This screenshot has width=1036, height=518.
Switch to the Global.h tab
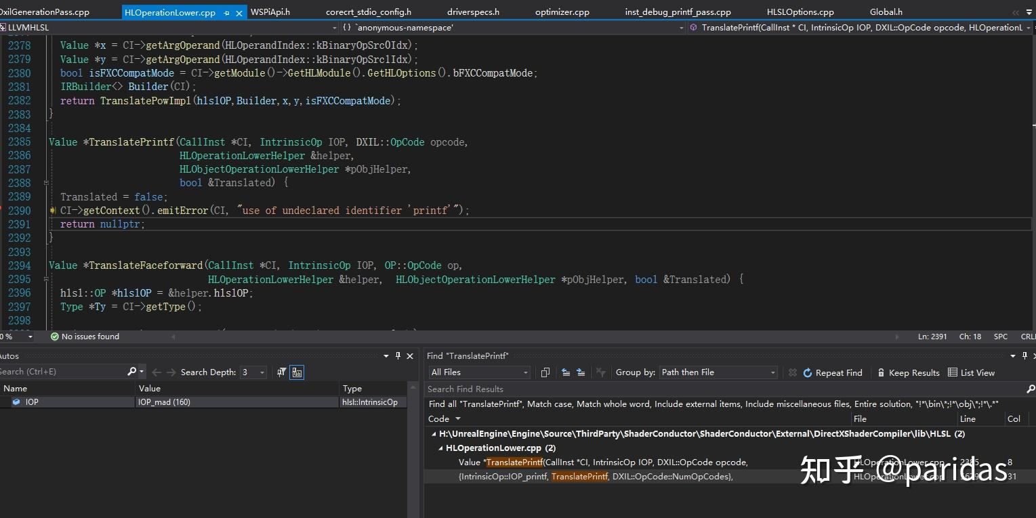(x=886, y=12)
